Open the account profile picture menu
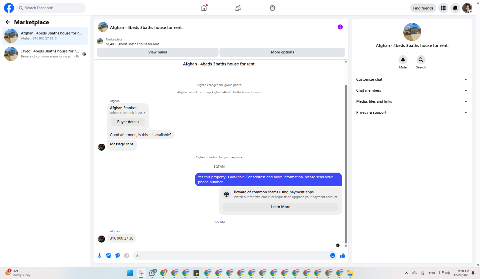This screenshot has width=480, height=279. pyautogui.click(x=467, y=8)
